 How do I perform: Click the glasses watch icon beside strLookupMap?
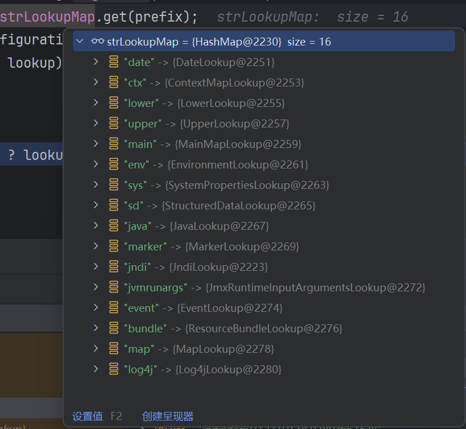point(97,42)
